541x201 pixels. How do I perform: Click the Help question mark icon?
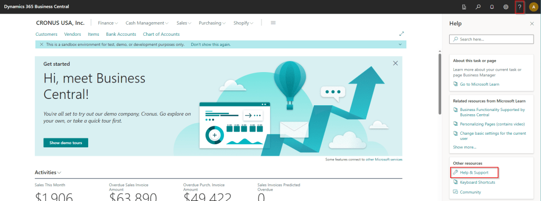coord(520,7)
